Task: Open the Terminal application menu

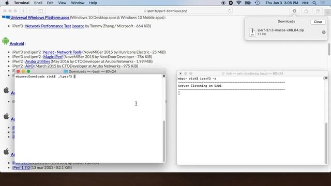Action: click(22, 3)
